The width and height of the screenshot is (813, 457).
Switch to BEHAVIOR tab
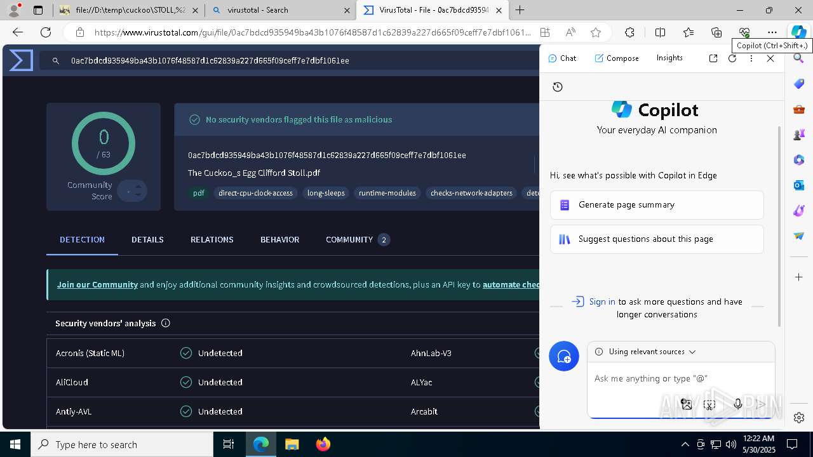point(279,240)
